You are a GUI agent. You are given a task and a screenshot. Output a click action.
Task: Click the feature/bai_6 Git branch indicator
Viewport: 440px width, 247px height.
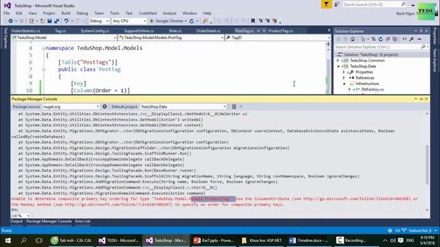(420, 231)
